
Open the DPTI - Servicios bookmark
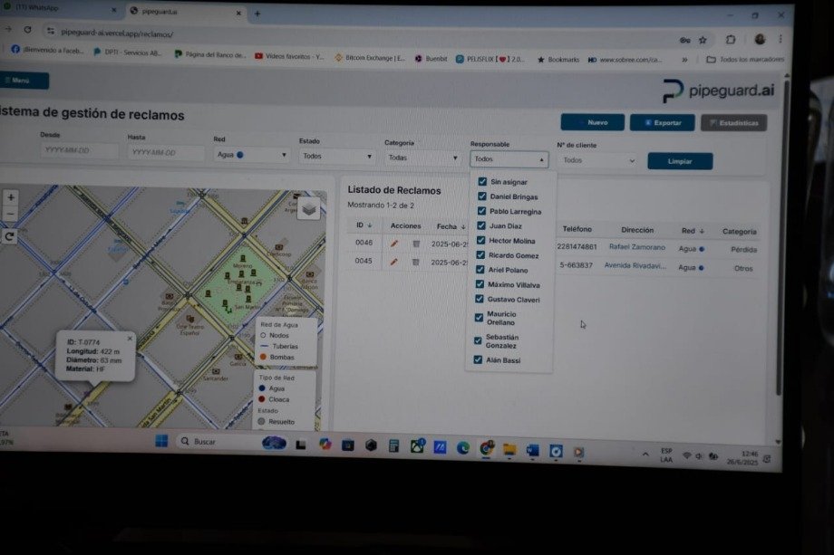[128, 52]
